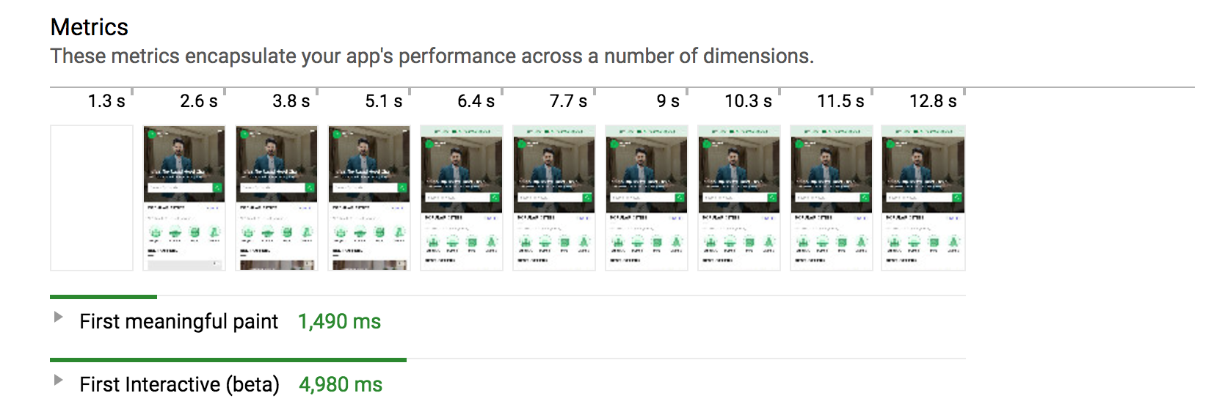
Task: Click the 5.1 s timeline marker label
Action: [x=384, y=101]
